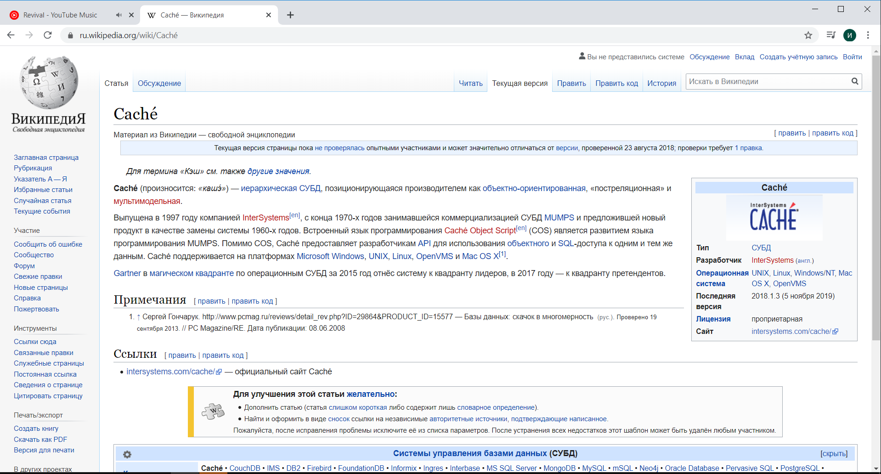The width and height of the screenshot is (881, 474).
Task: Open the Chrome profile avatar
Action: click(x=850, y=35)
